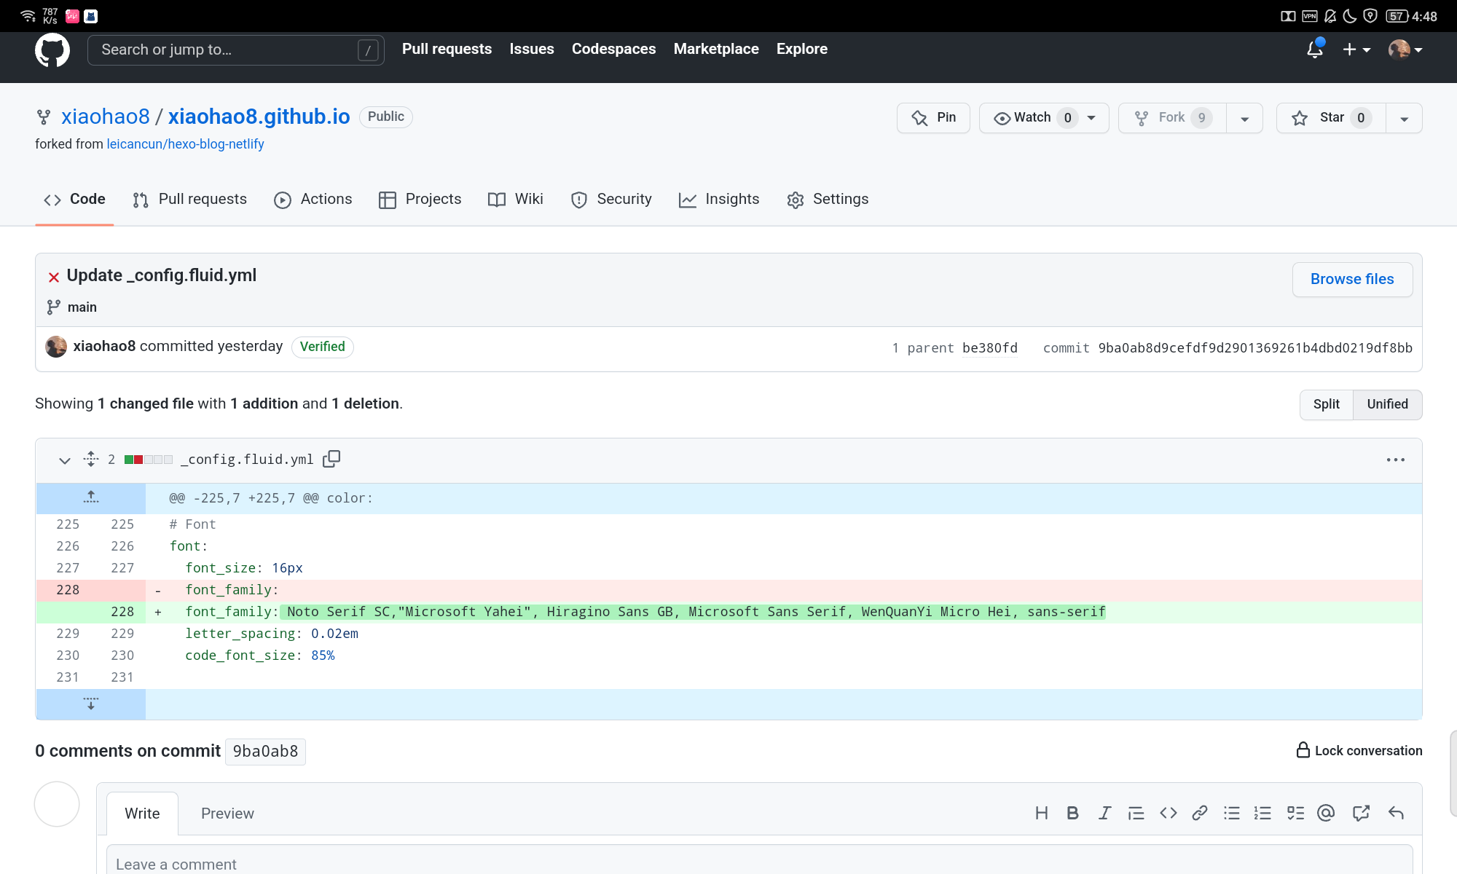The height and width of the screenshot is (874, 1457).
Task: Insert code with toolbar icon
Action: (1169, 813)
